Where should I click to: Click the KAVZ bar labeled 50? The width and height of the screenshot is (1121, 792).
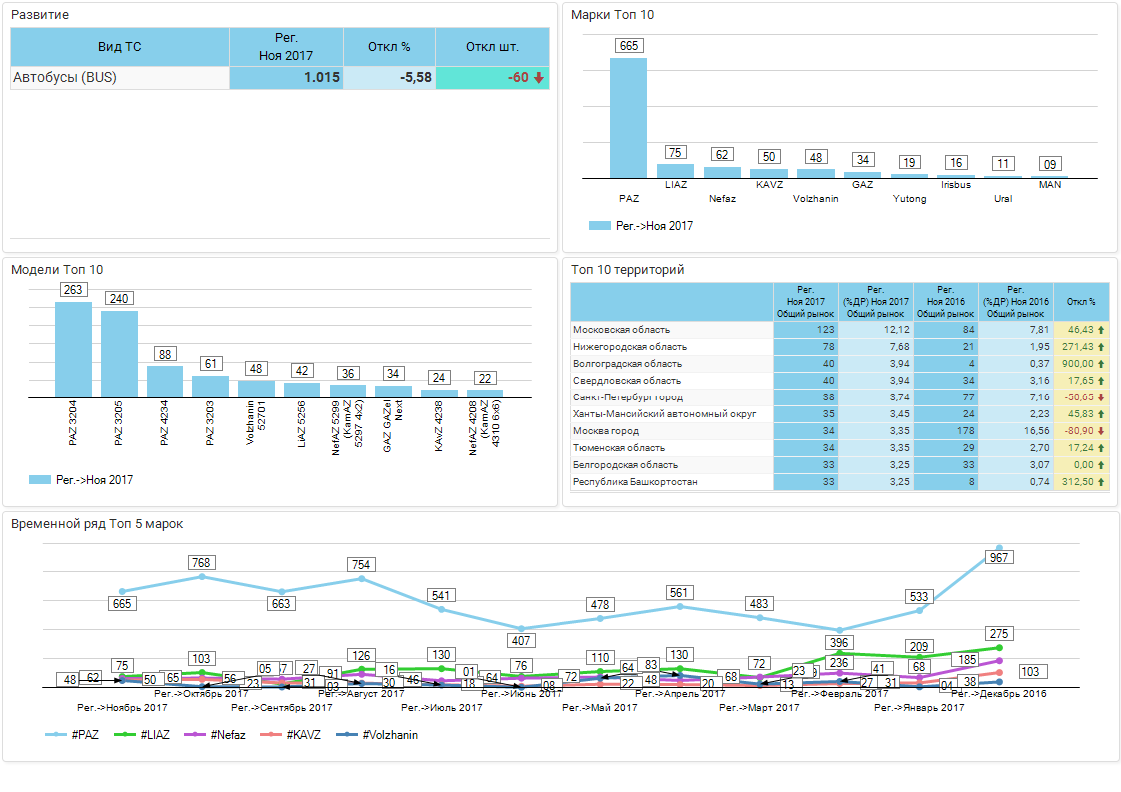pyautogui.click(x=769, y=173)
